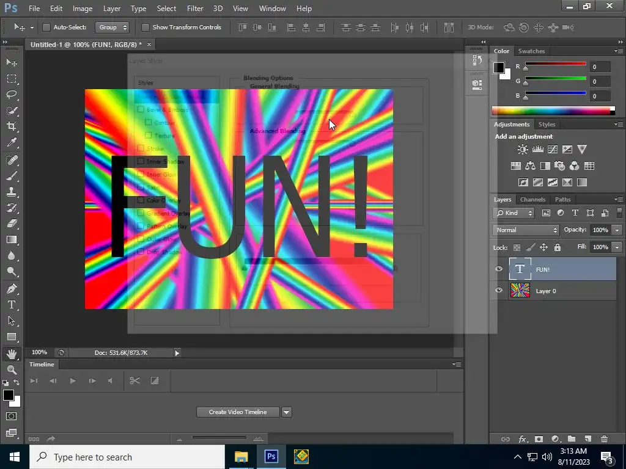This screenshot has height=469, width=626.
Task: Click the foreground color swatch in Color panel
Action: (x=499, y=67)
